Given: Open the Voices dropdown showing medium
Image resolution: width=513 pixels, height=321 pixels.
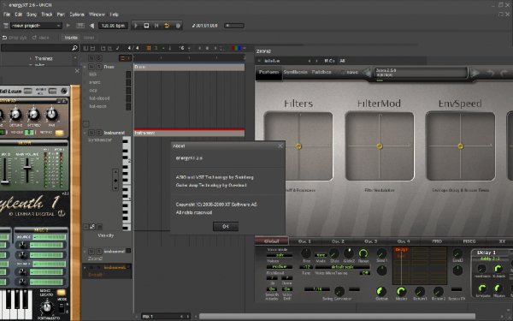Looking at the screenshot, I should click(x=280, y=266).
